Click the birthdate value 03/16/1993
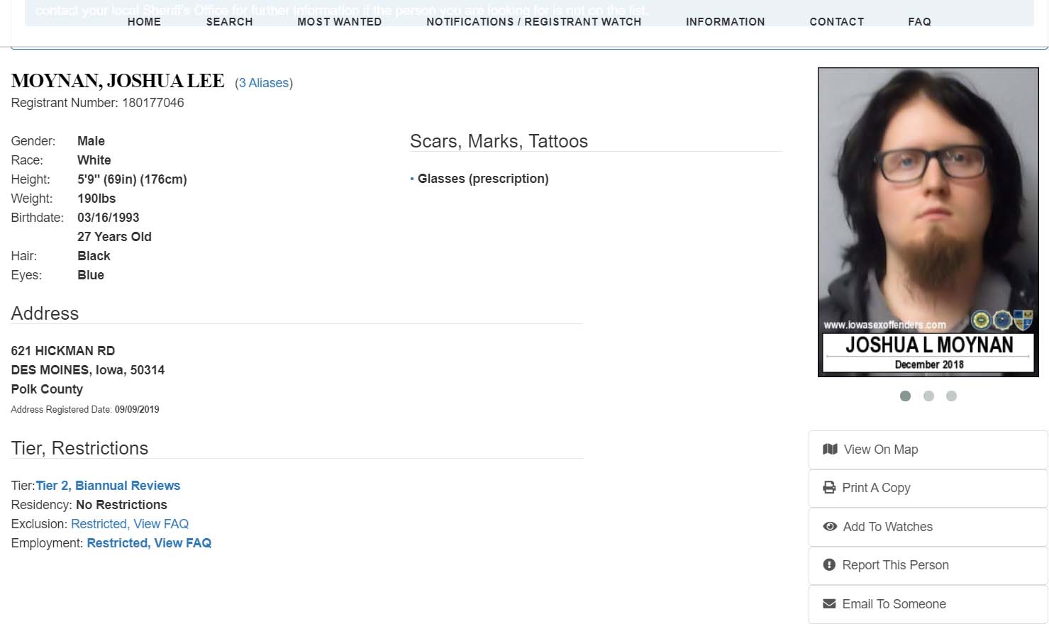1049x636 pixels. click(x=108, y=218)
